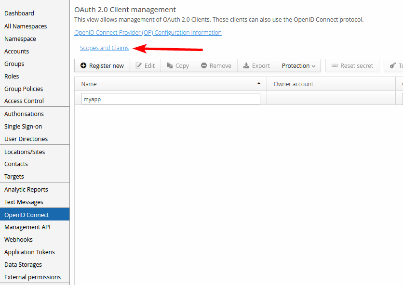This screenshot has height=285, width=403.
Task: Sort by the Owner account column
Action: click(294, 84)
